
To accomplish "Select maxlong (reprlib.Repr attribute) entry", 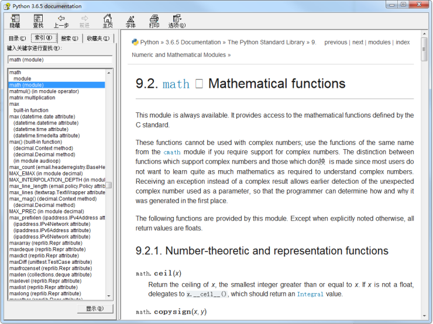I will tap(45, 294).
